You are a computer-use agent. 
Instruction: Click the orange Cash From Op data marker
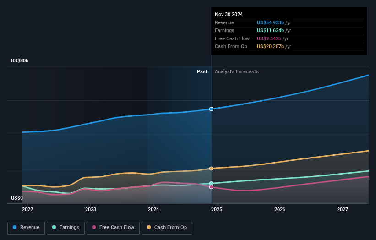(x=211, y=169)
